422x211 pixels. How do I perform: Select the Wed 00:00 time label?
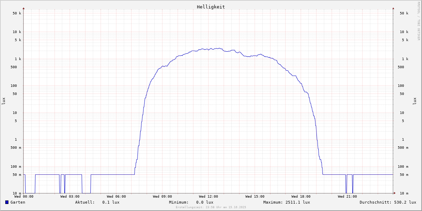pos(24,197)
